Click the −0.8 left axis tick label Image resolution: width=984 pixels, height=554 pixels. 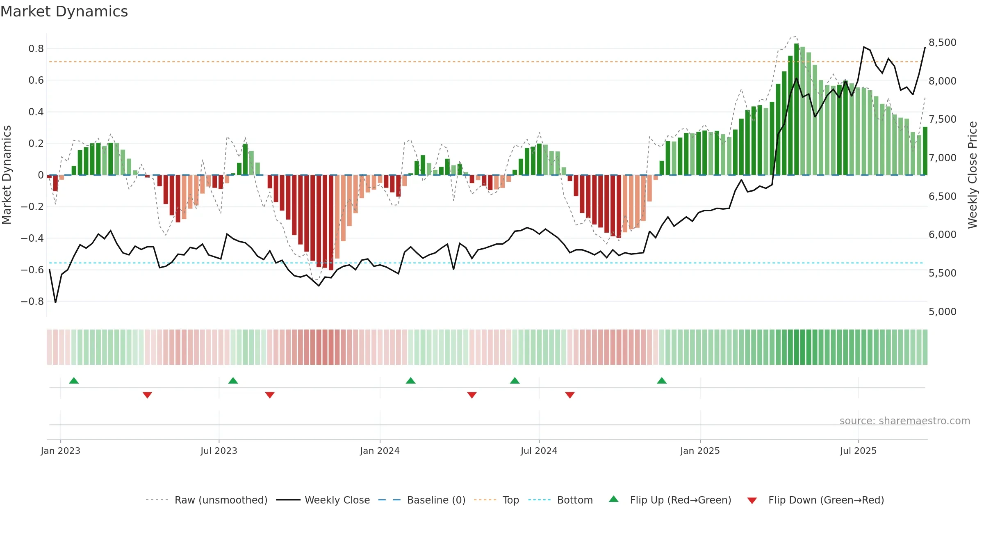click(32, 302)
